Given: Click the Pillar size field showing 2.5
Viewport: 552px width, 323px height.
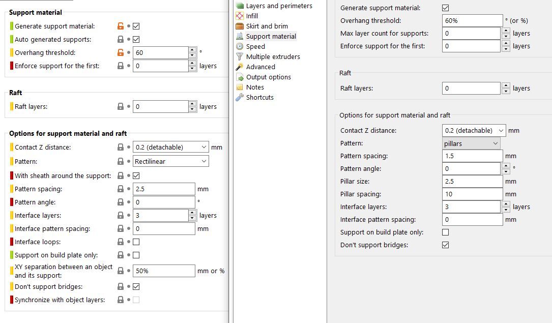Looking at the screenshot, I should point(473,182).
